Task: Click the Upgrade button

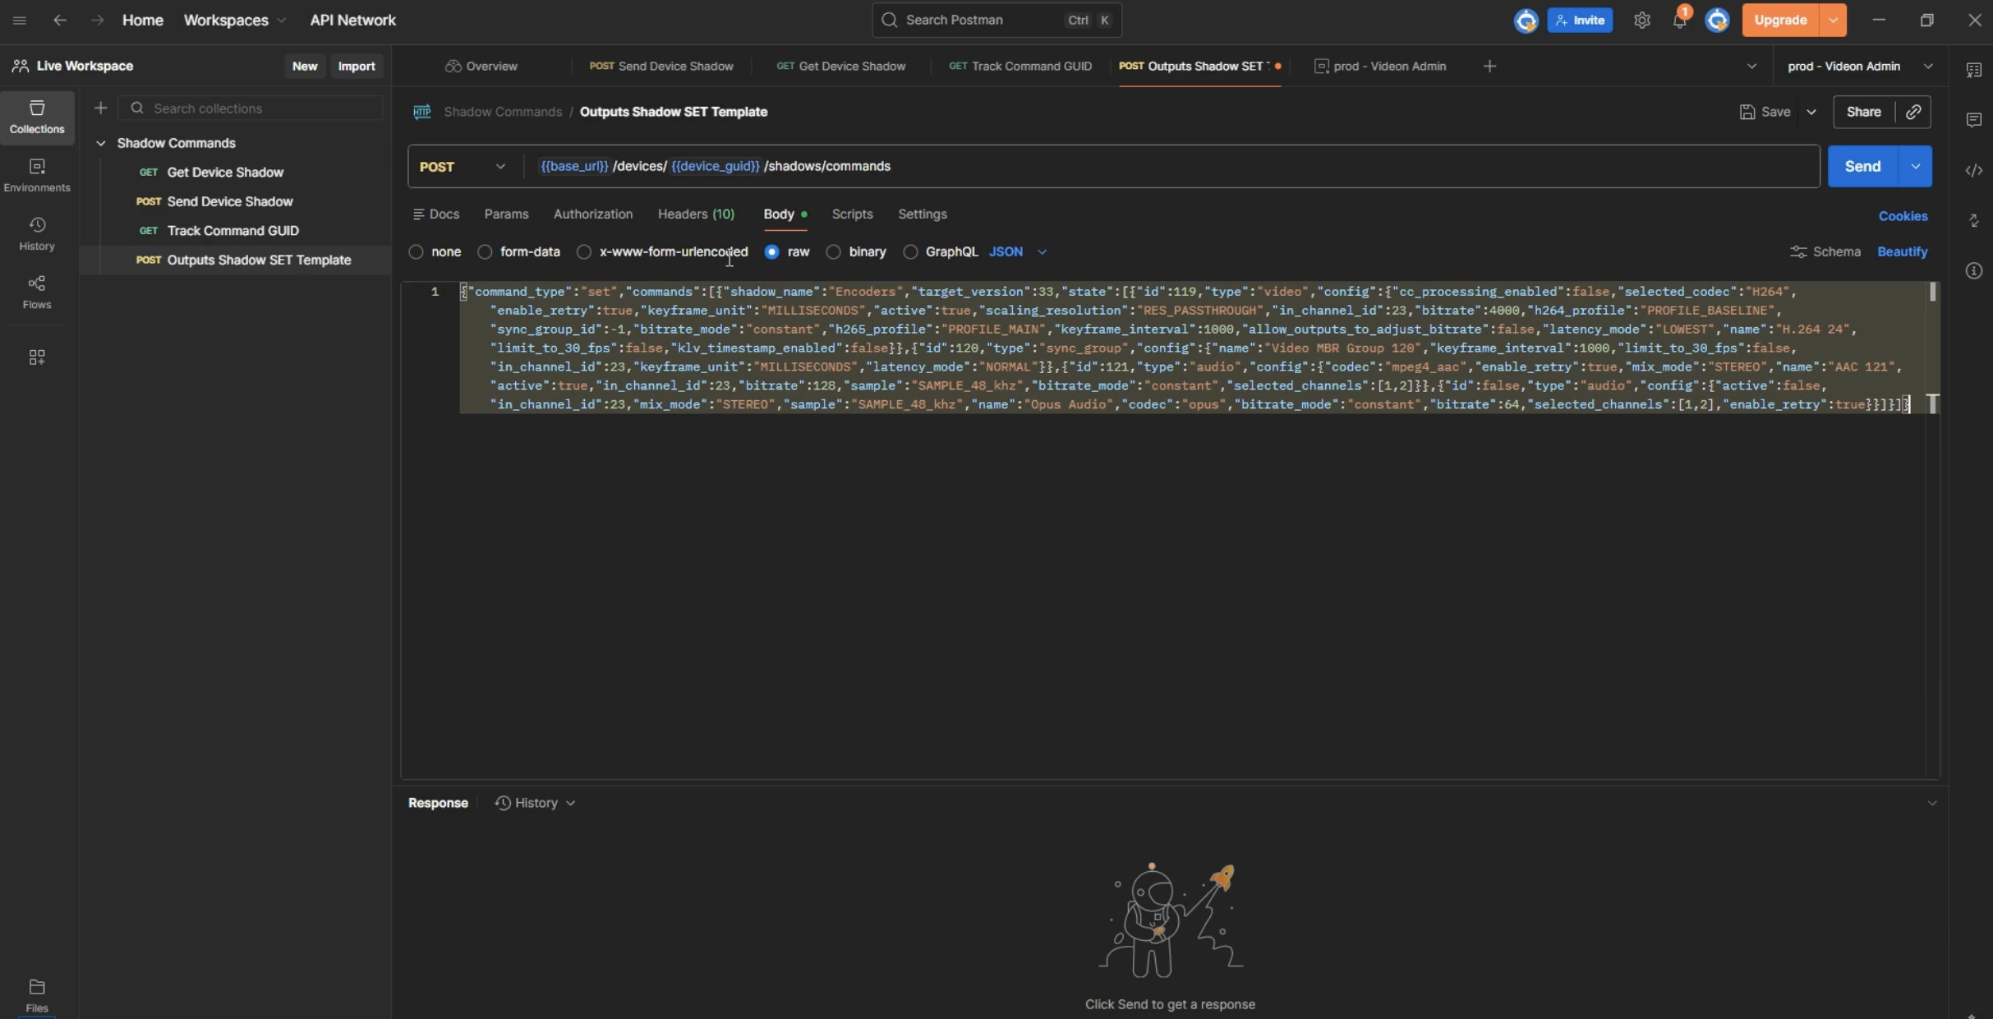Action: tap(1780, 21)
